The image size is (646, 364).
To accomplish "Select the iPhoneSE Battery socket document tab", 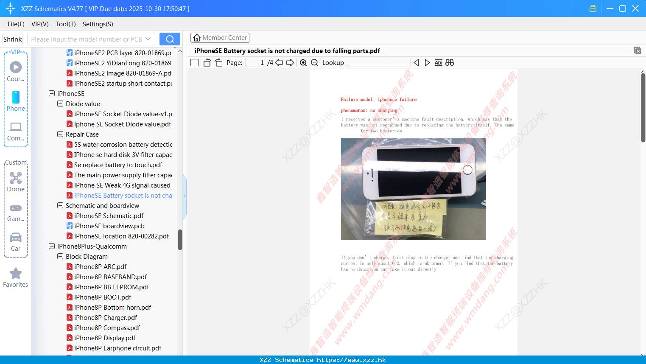I will (287, 51).
